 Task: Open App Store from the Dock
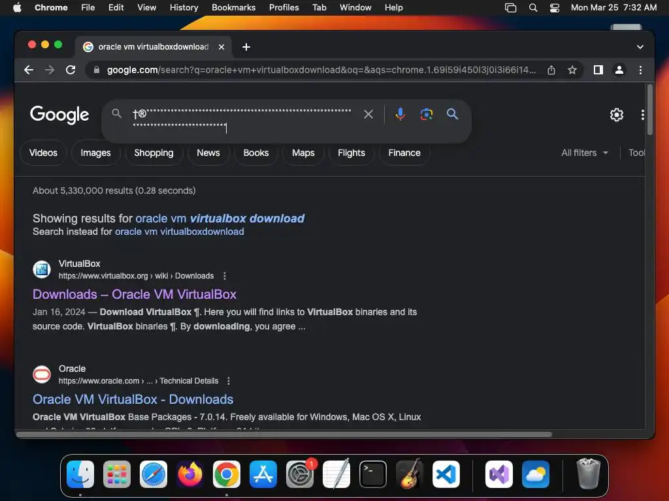pyautogui.click(x=263, y=474)
